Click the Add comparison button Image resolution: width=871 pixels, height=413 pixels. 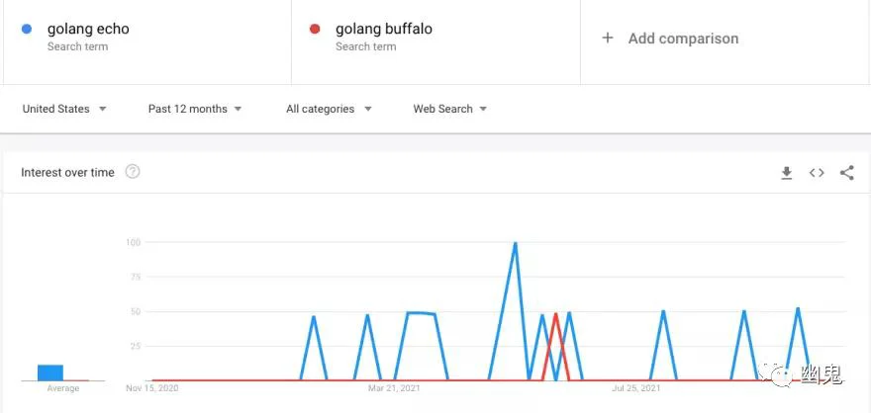tap(670, 39)
